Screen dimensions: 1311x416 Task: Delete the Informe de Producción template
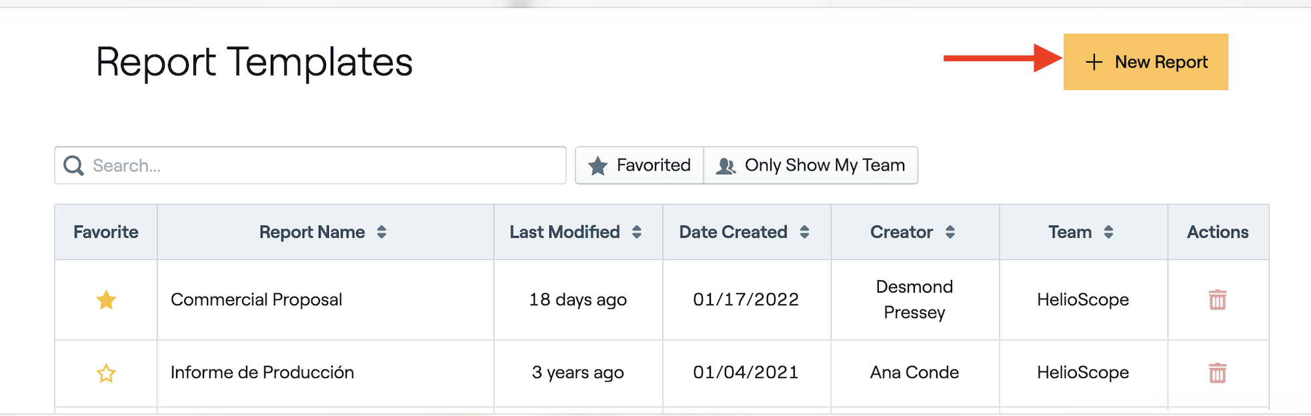click(1217, 373)
